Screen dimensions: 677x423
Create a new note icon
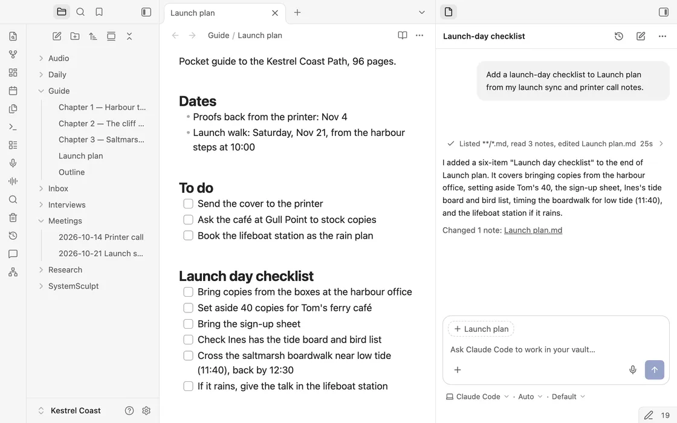(57, 36)
